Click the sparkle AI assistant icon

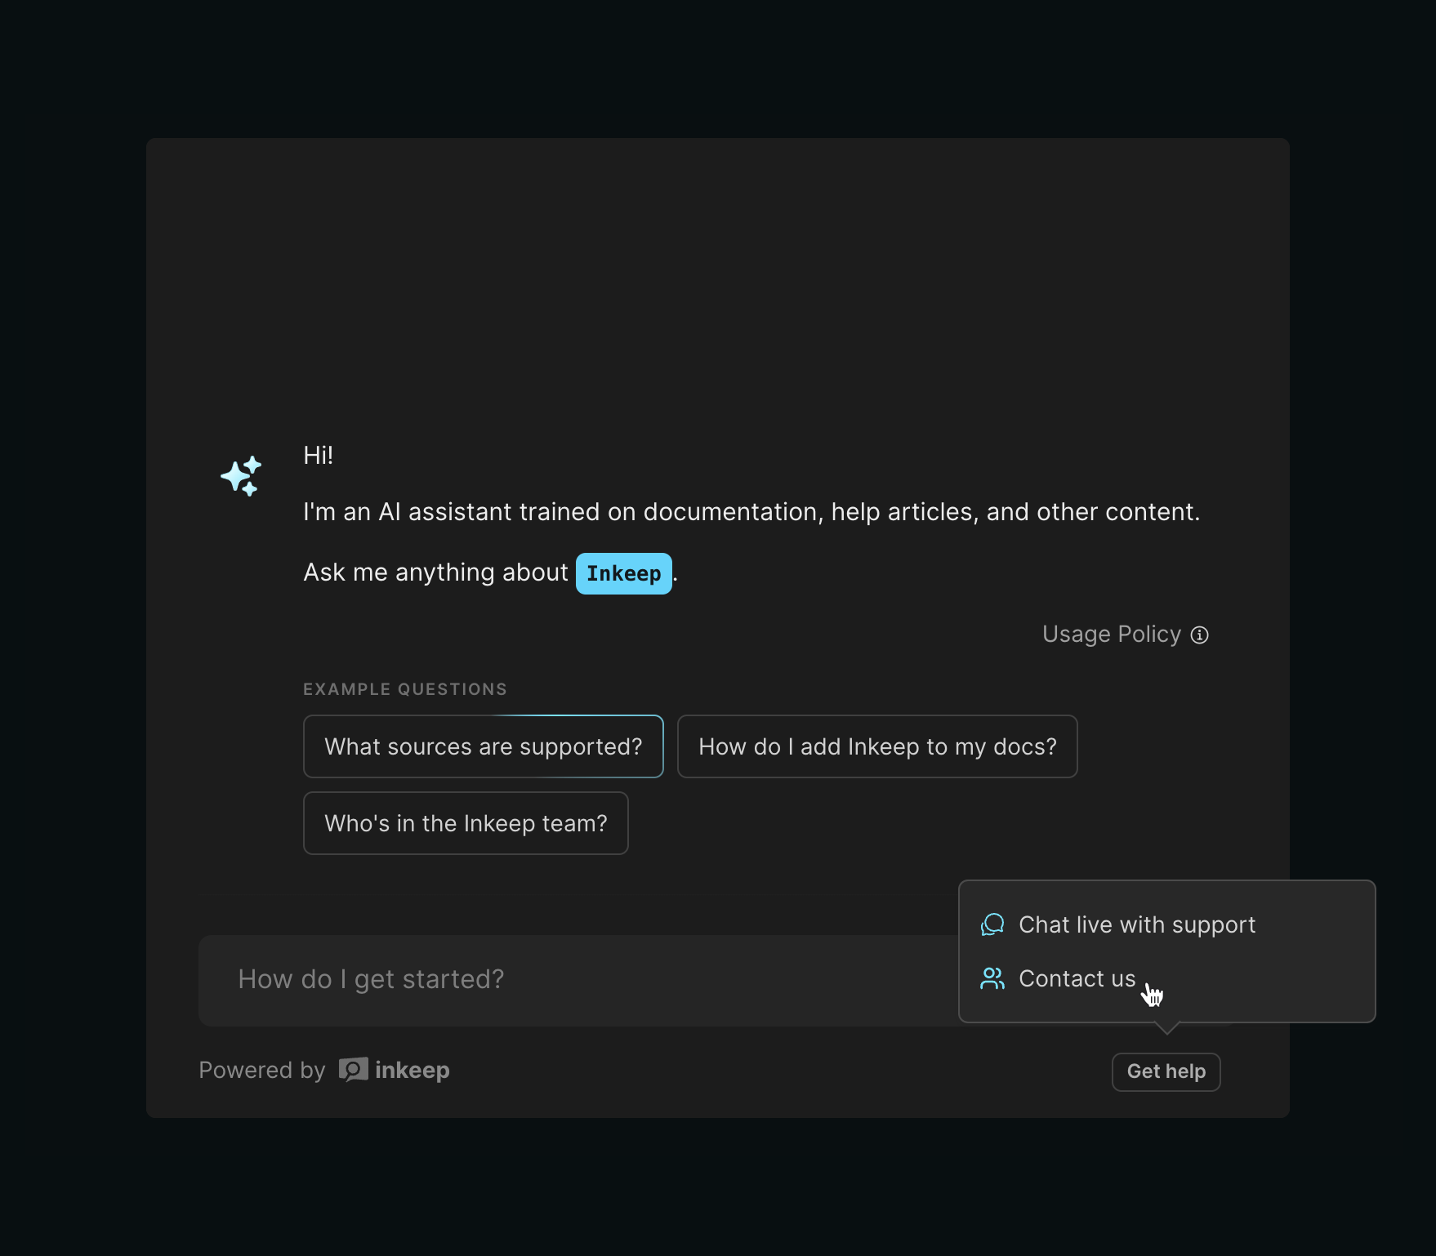pyautogui.click(x=241, y=476)
